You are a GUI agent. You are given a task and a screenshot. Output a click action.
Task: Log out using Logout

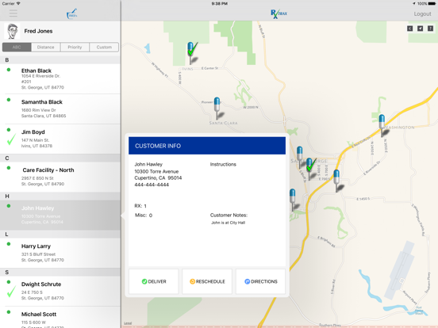(x=422, y=14)
